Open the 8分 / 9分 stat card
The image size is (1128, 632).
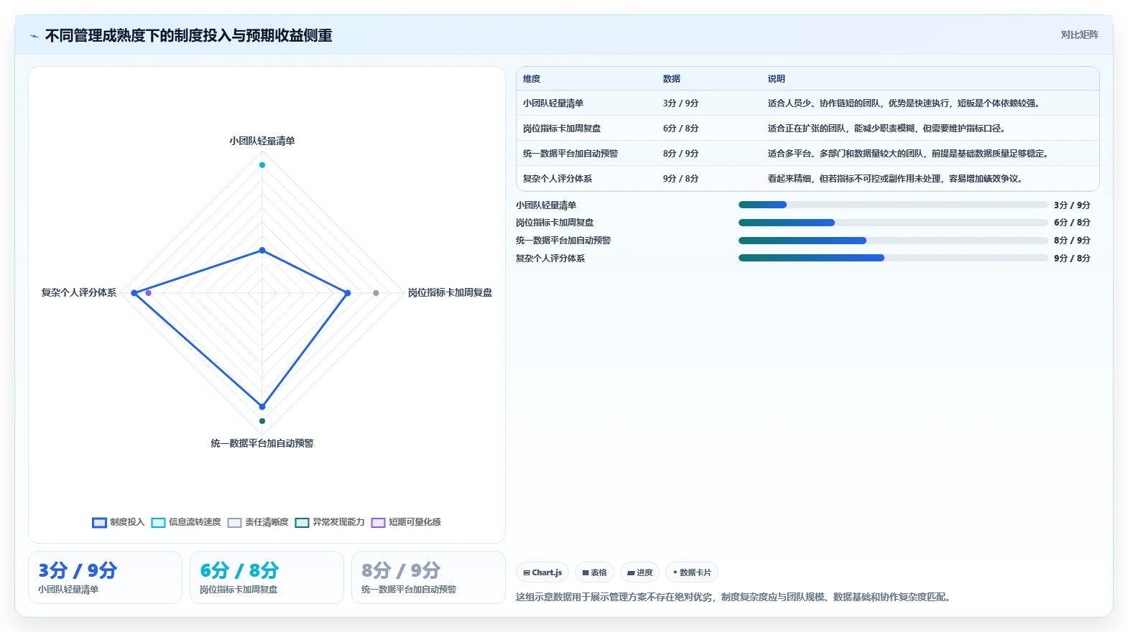pyautogui.click(x=428, y=577)
